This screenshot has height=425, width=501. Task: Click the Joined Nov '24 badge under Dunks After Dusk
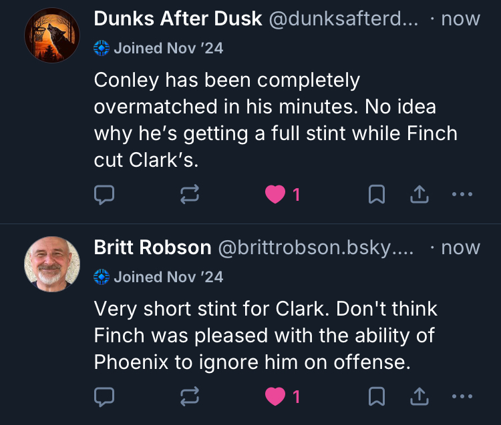pos(159,48)
